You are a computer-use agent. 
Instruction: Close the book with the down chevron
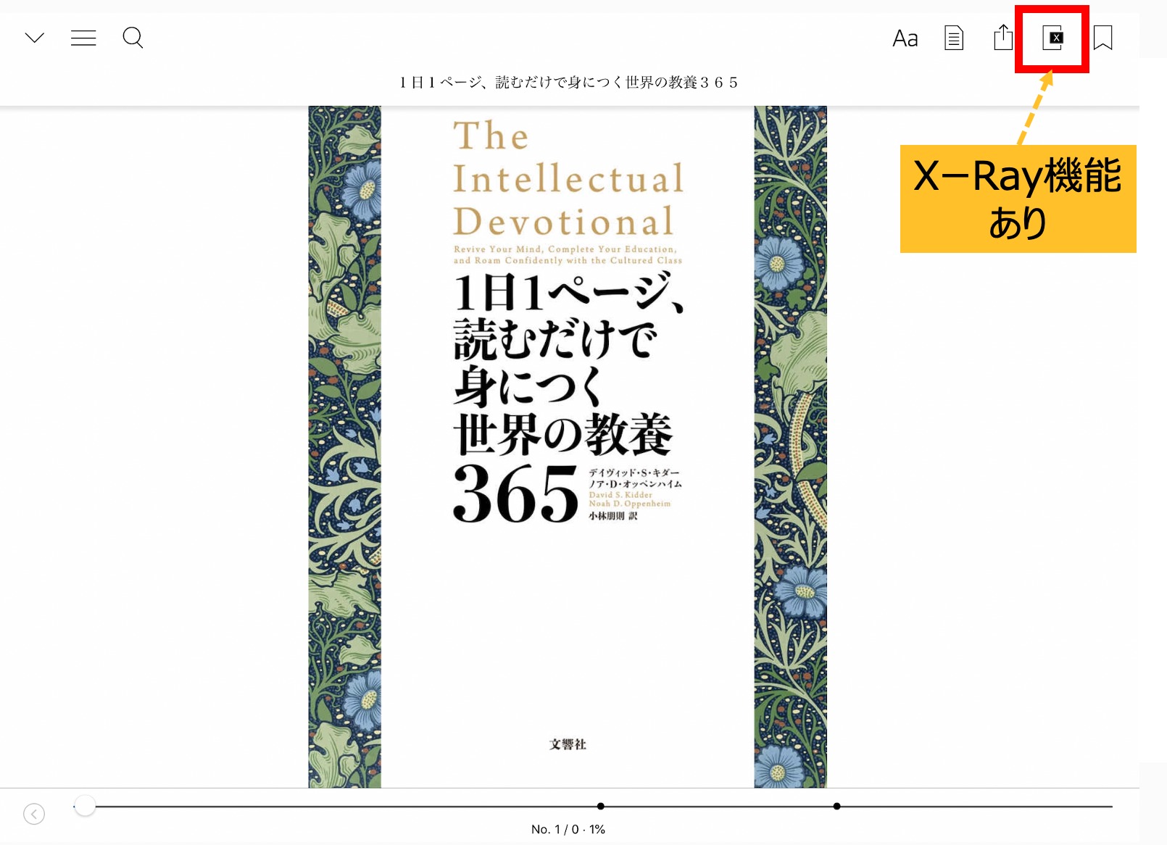(35, 38)
